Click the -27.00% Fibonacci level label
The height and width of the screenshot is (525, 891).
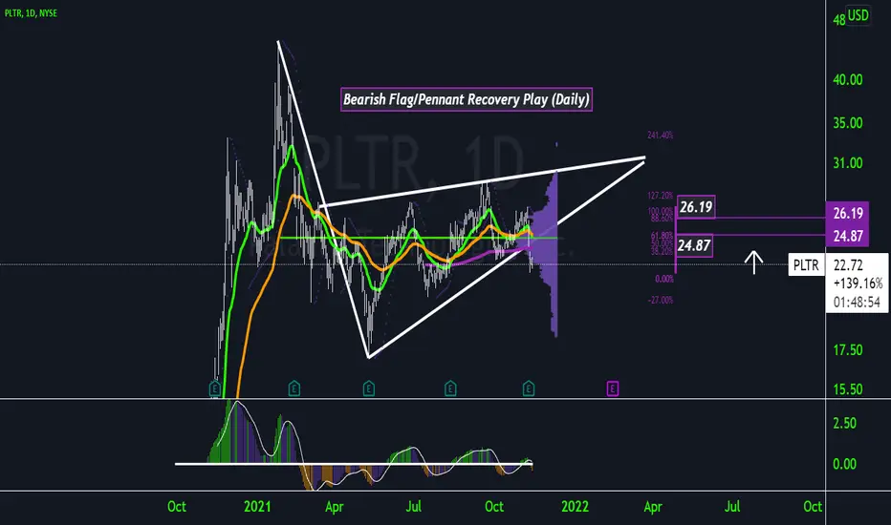661,300
